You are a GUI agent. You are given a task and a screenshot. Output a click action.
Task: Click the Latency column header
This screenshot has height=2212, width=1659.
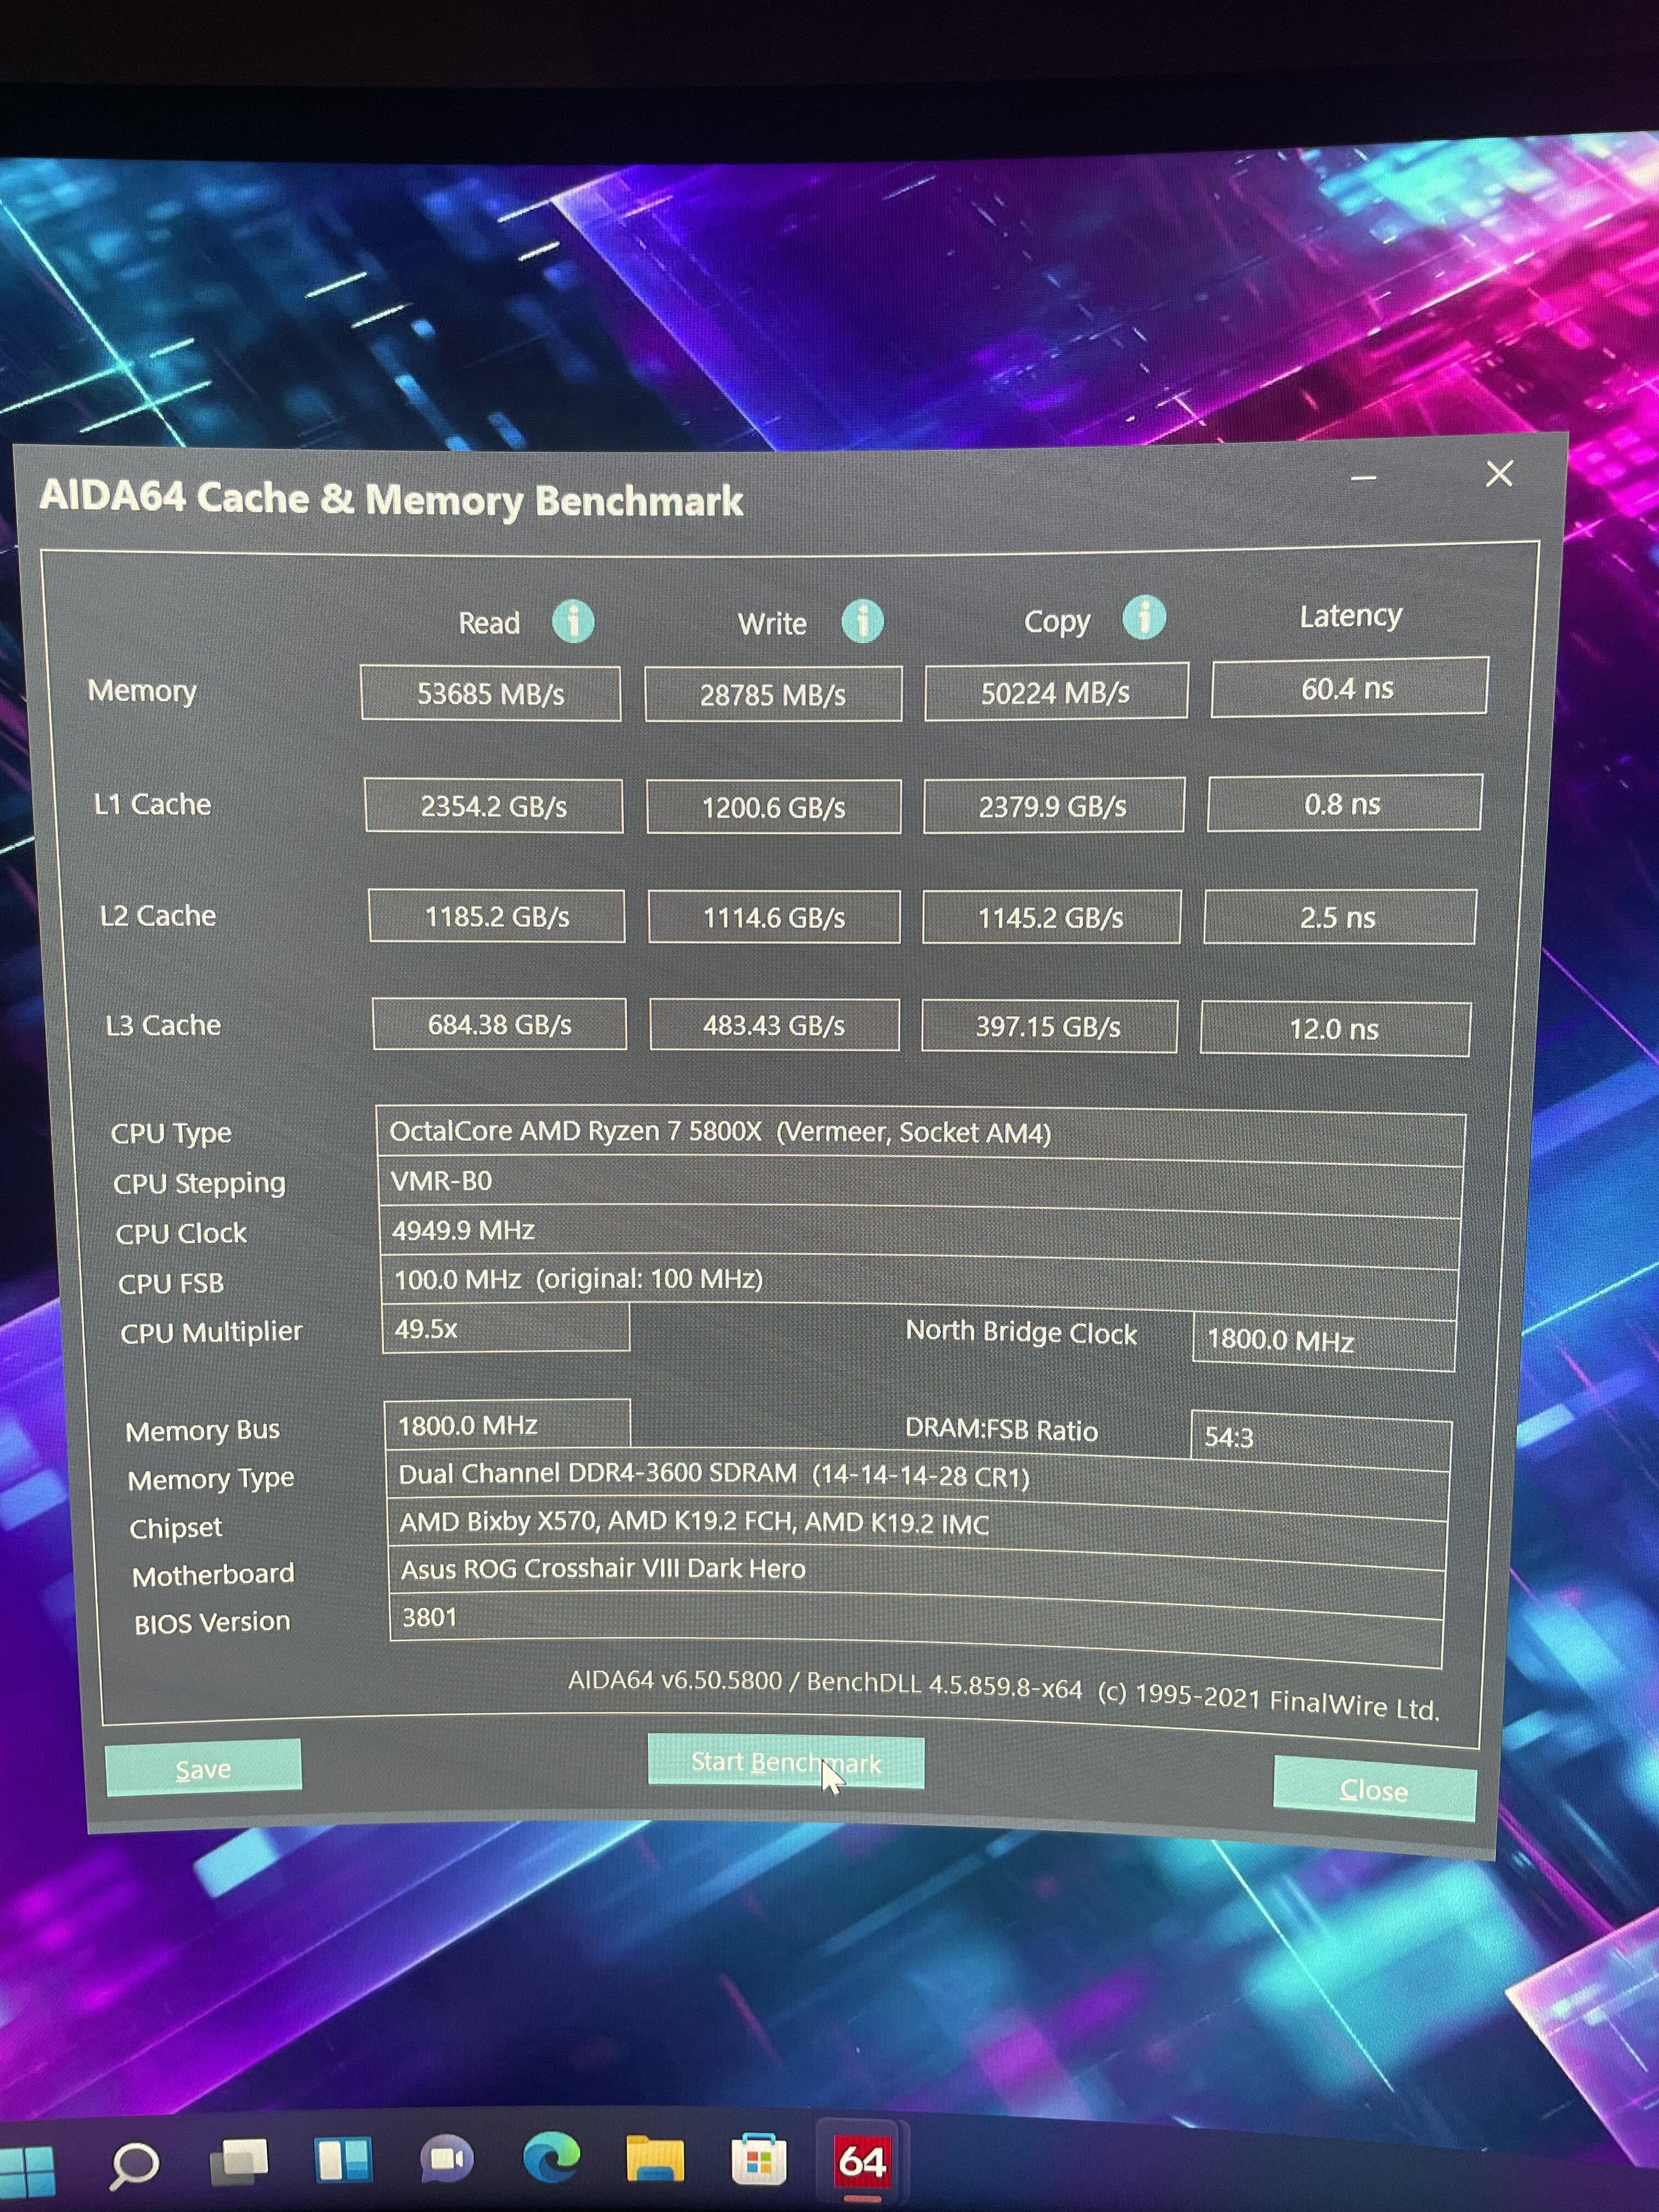coord(1350,616)
